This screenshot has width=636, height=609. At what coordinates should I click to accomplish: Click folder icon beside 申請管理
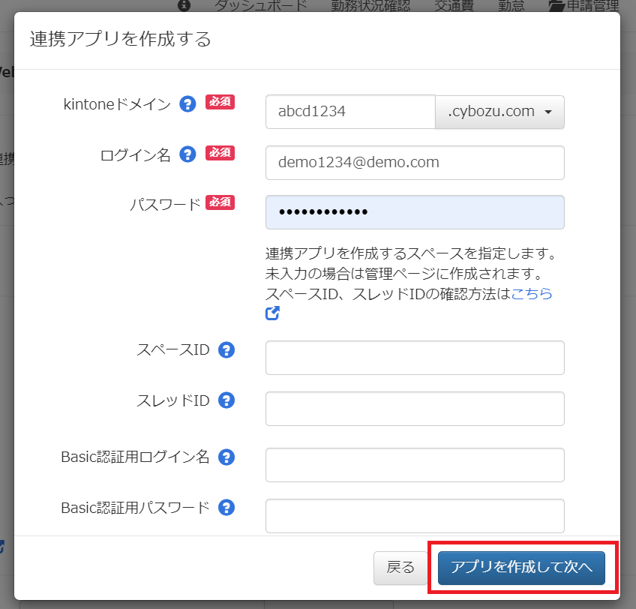coord(556,6)
